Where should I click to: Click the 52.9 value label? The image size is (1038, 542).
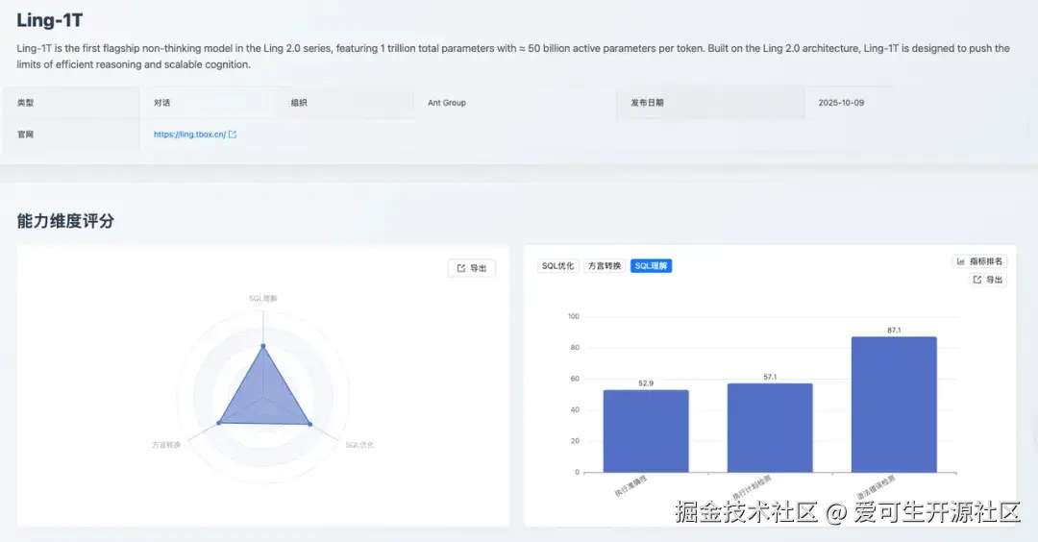point(646,383)
